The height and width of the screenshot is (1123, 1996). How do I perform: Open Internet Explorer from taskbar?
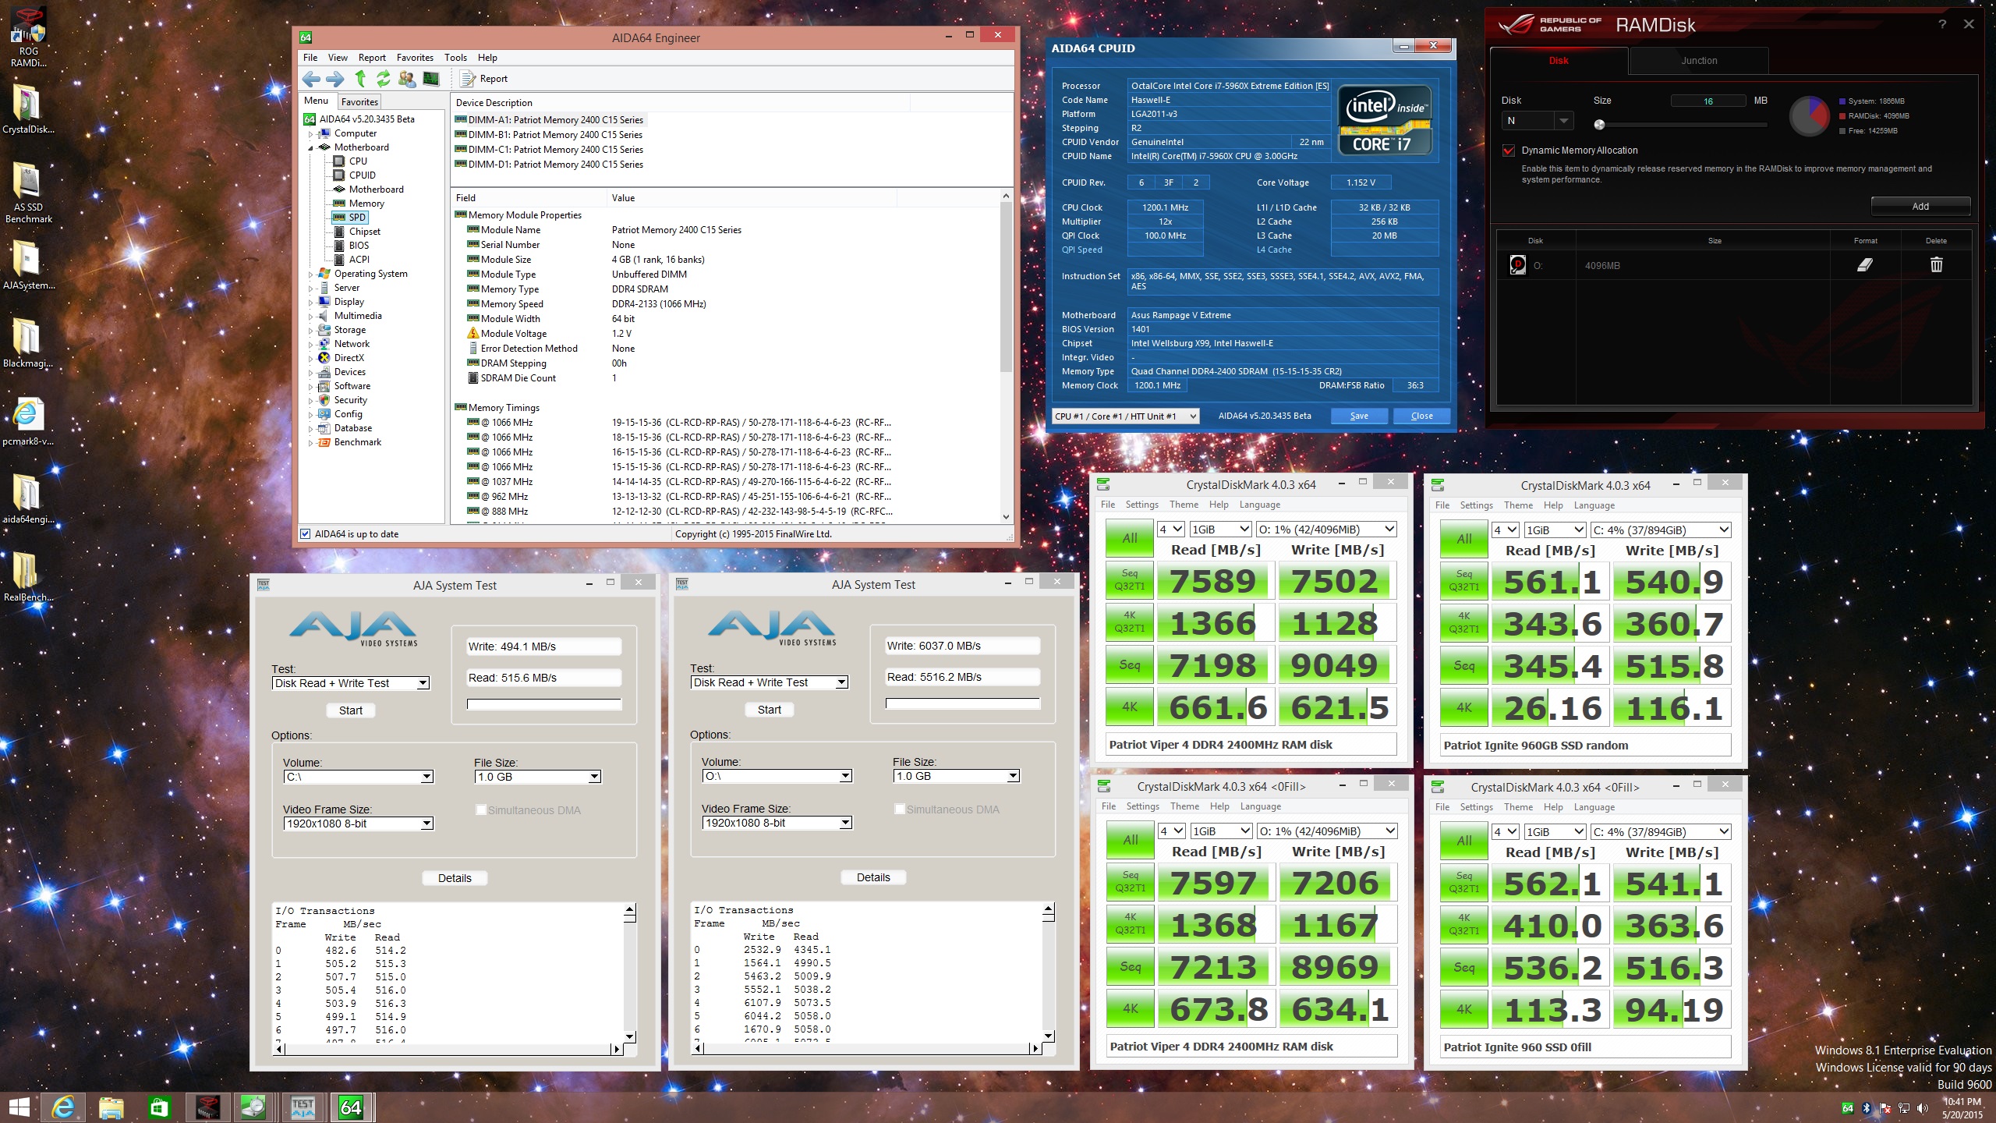click(63, 1107)
